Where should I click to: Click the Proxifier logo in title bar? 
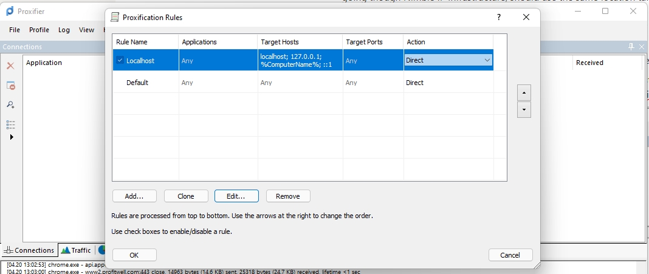click(x=10, y=12)
